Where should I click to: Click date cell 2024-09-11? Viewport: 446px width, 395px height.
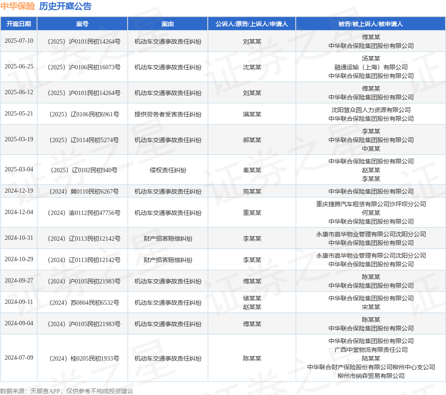click(x=19, y=302)
